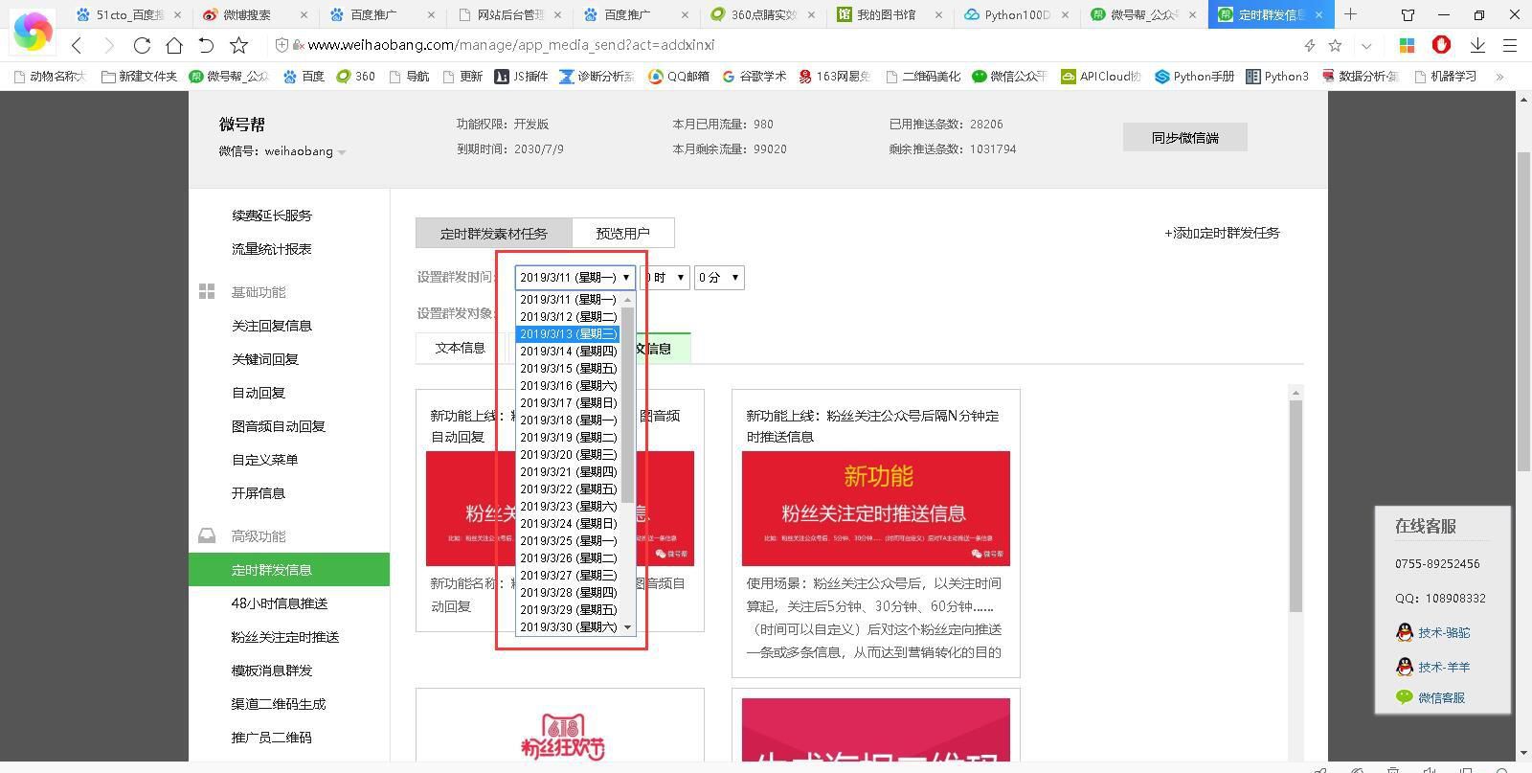Close the 微博搜索 browser tab

click(x=304, y=15)
